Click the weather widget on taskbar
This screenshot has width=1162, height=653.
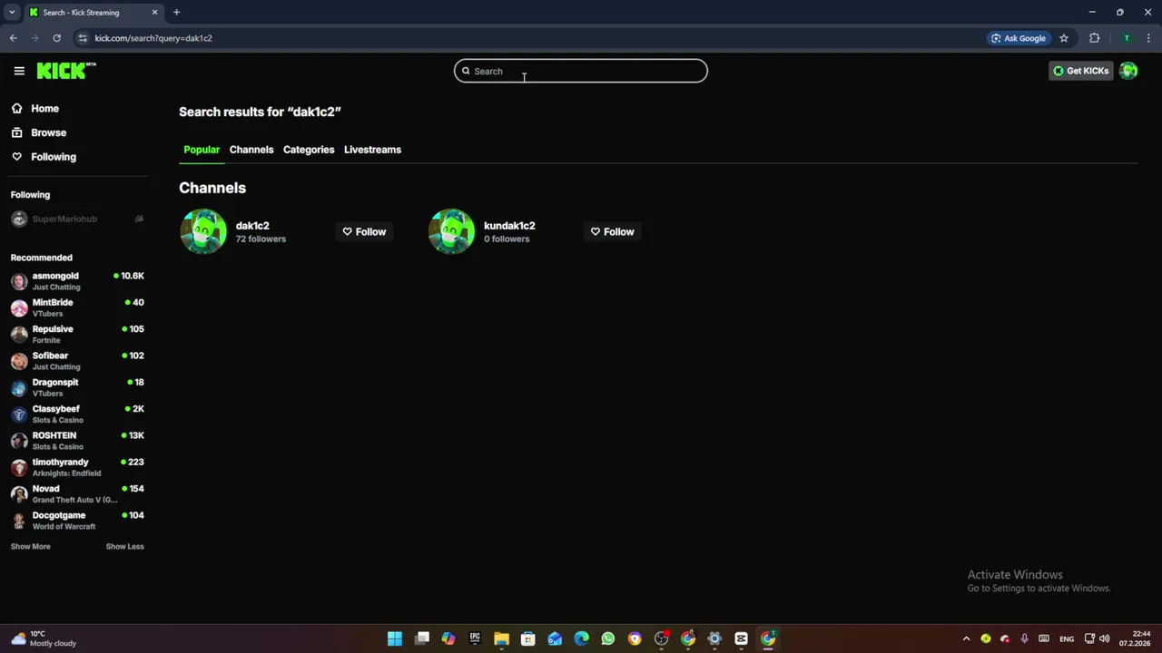(x=44, y=638)
